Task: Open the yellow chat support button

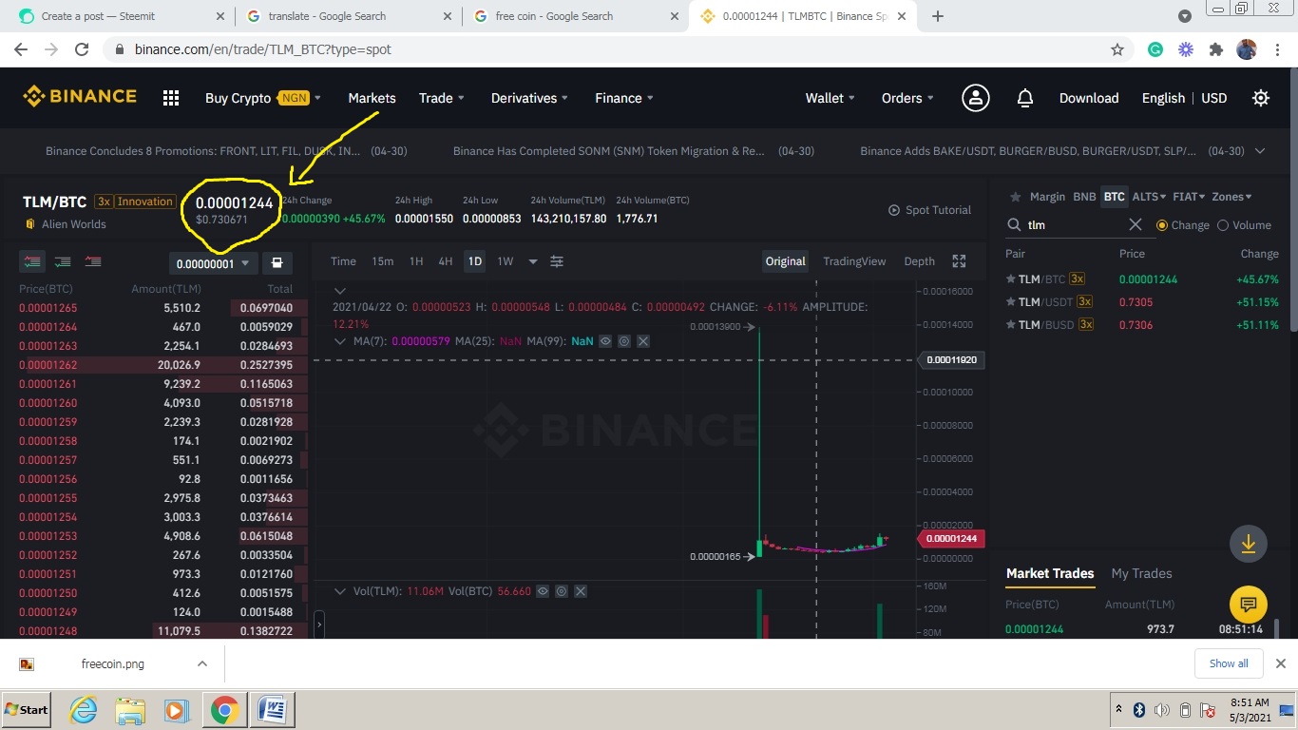Action: [x=1249, y=605]
